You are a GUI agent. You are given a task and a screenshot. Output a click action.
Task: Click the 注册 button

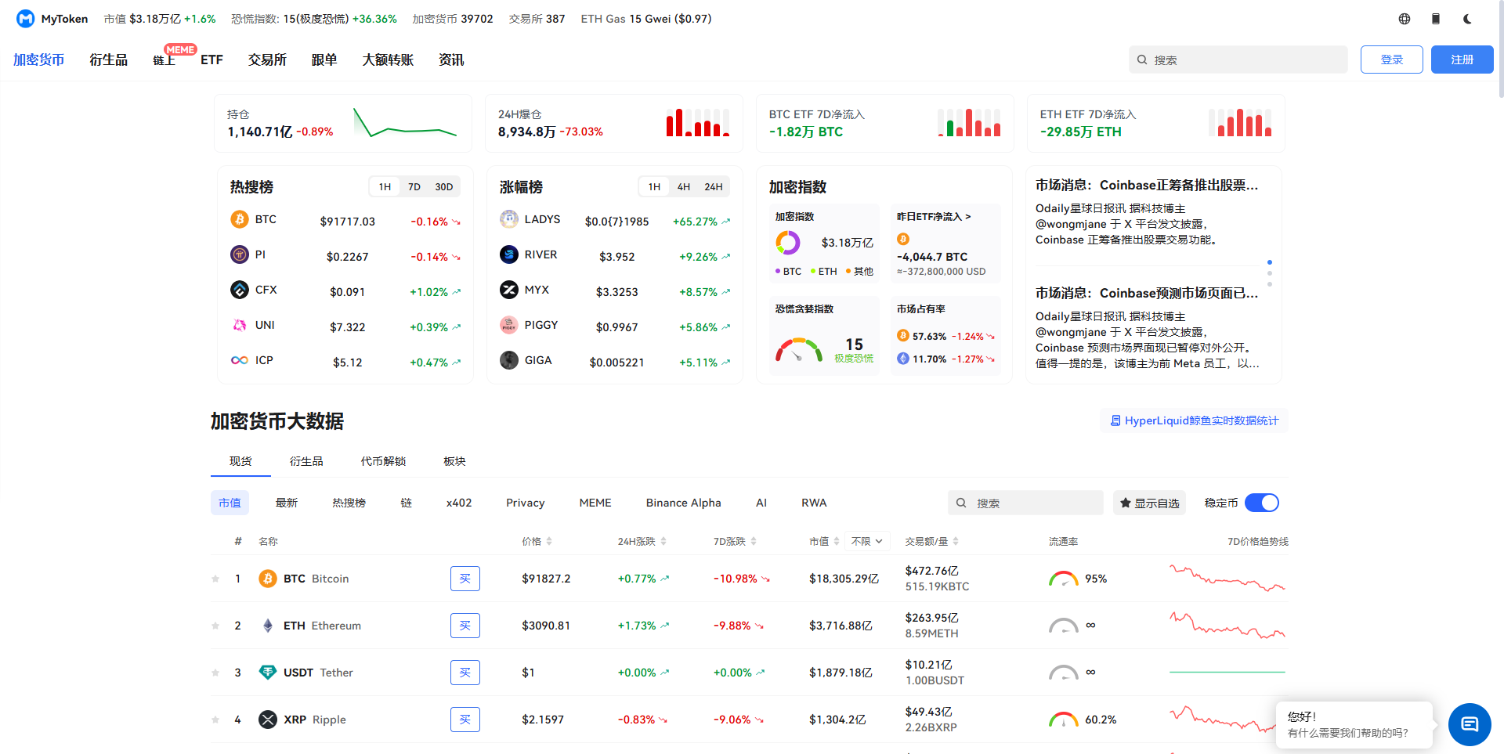point(1462,59)
